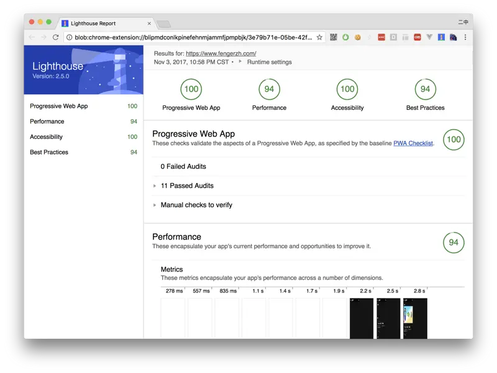This screenshot has width=497, height=373.
Task: Click the QR code extension icon
Action: 334,37
